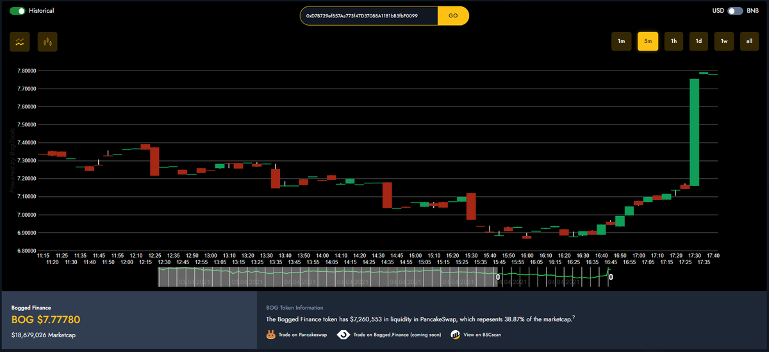The height and width of the screenshot is (352, 769).
Task: Click the chart navigator overview strip
Action: pos(384,277)
